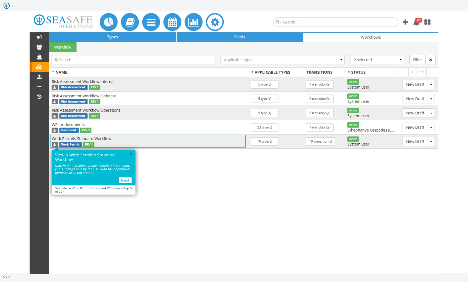Open the bar chart reports icon
The height and width of the screenshot is (282, 468).
tap(193, 22)
